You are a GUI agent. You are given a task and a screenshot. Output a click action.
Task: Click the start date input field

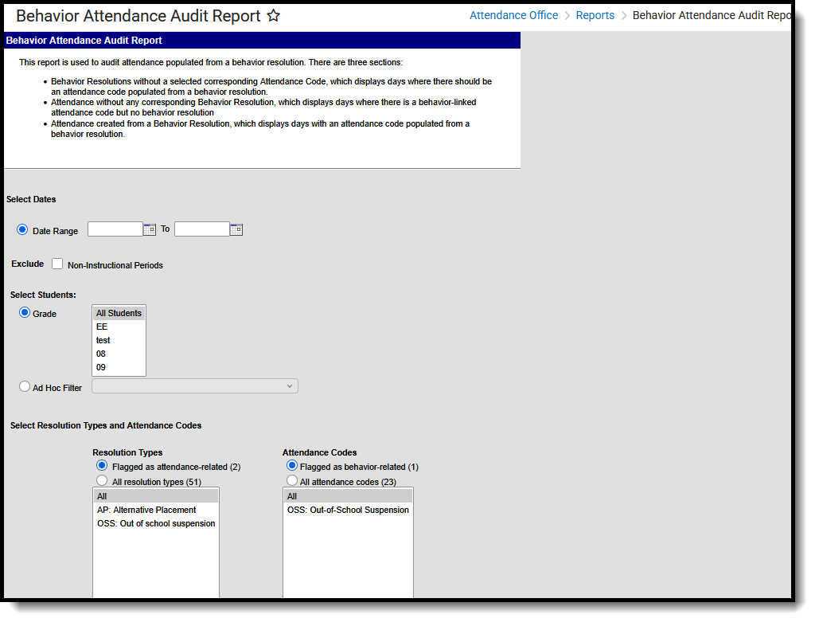[x=115, y=229]
